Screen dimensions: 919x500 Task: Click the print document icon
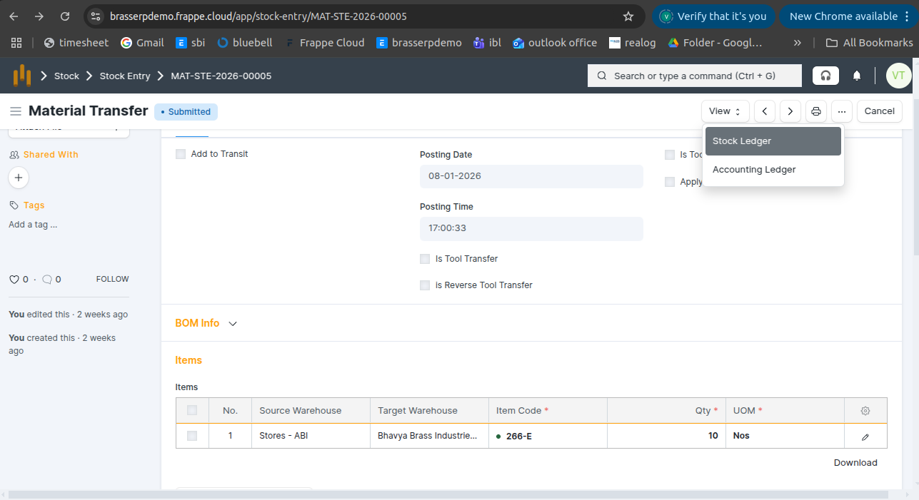tap(815, 111)
